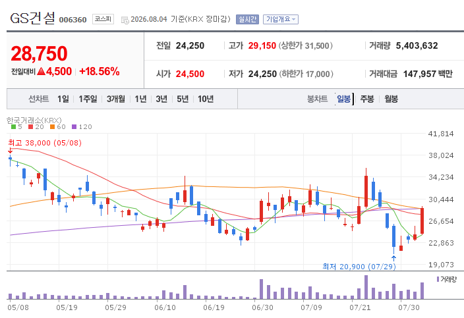Click the red up-triangle change icon
Viewport: 464px width, 318px height.
[x=41, y=71]
